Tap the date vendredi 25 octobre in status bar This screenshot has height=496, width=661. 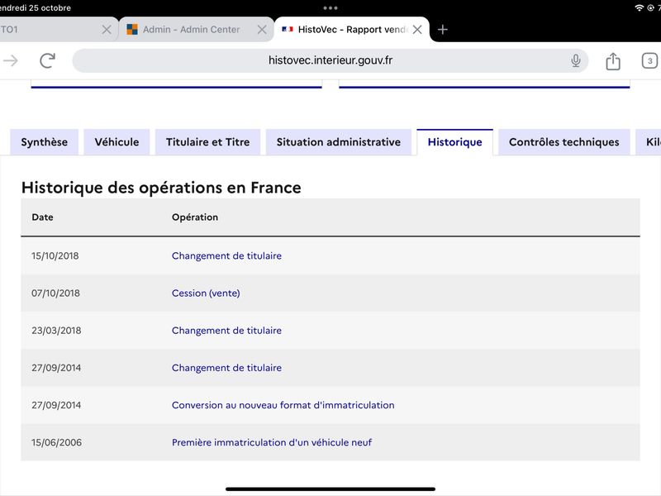36,7
